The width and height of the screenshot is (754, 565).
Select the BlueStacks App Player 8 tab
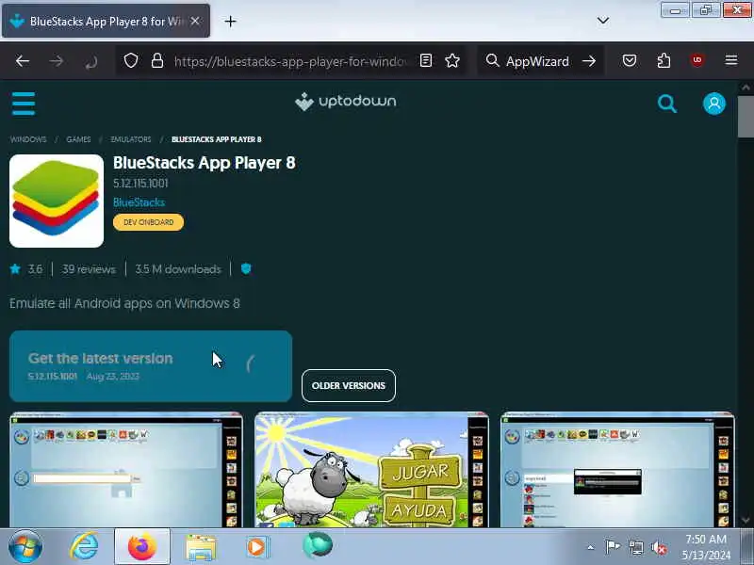(x=106, y=21)
